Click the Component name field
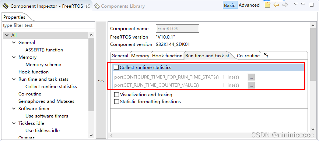319x141 pixels. (x=178, y=29)
